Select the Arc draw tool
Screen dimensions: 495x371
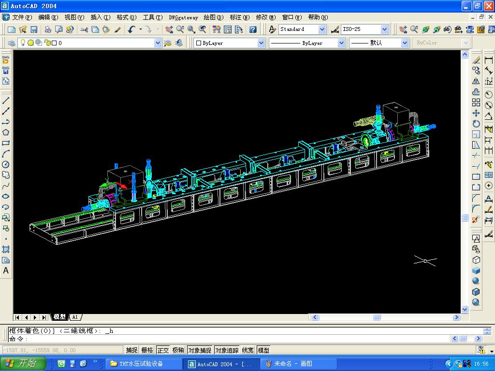[x=6, y=154]
